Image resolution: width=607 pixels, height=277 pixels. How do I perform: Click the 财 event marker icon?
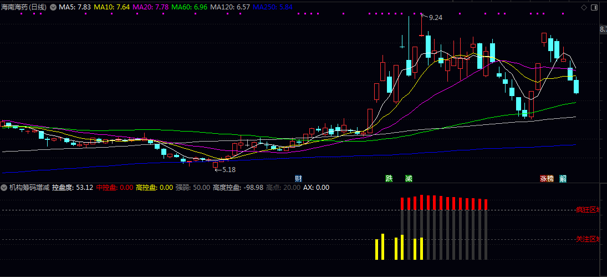pos(298,178)
